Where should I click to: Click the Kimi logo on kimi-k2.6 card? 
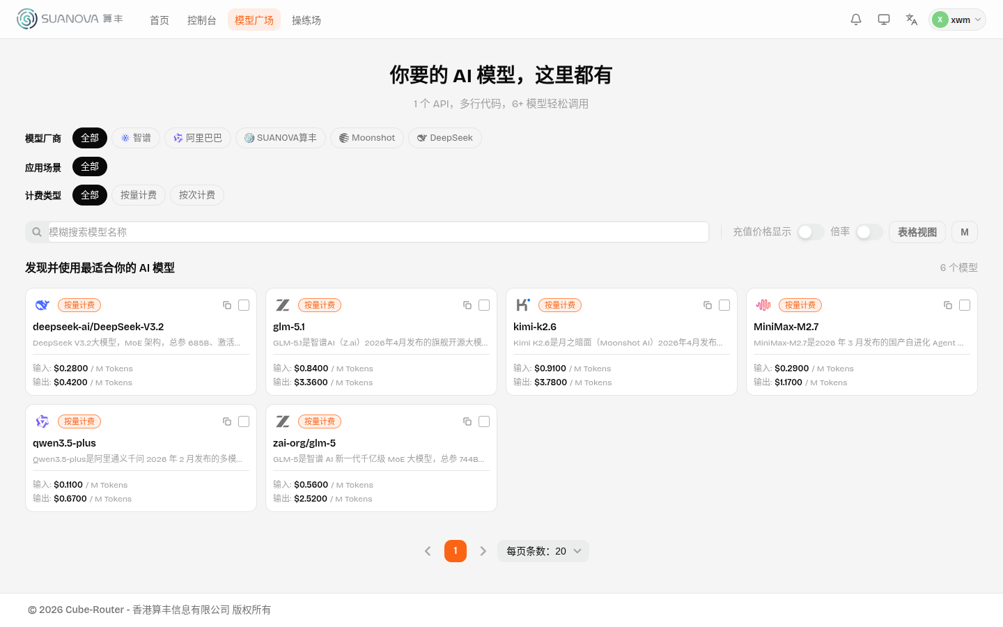(x=523, y=305)
